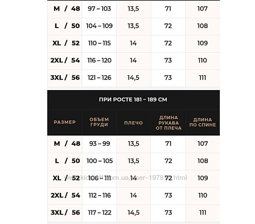The width and height of the screenshot is (255, 224).
Task: Select the chest value 112 – 116
Action: click(99, 195)
